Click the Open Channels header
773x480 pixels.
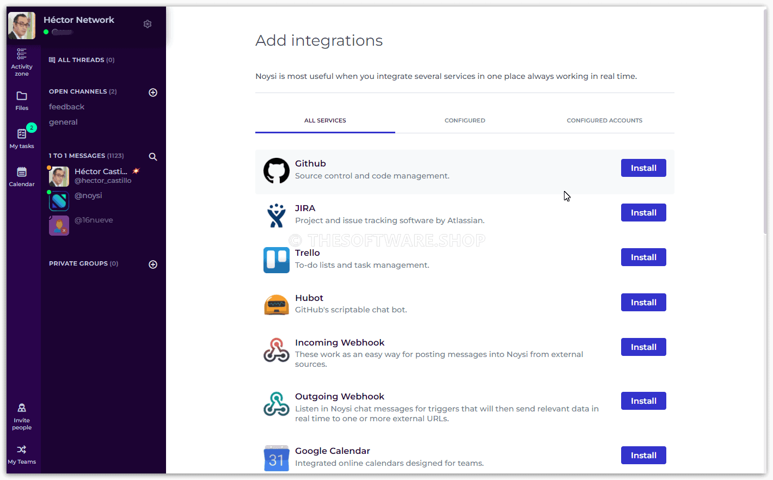83,91
